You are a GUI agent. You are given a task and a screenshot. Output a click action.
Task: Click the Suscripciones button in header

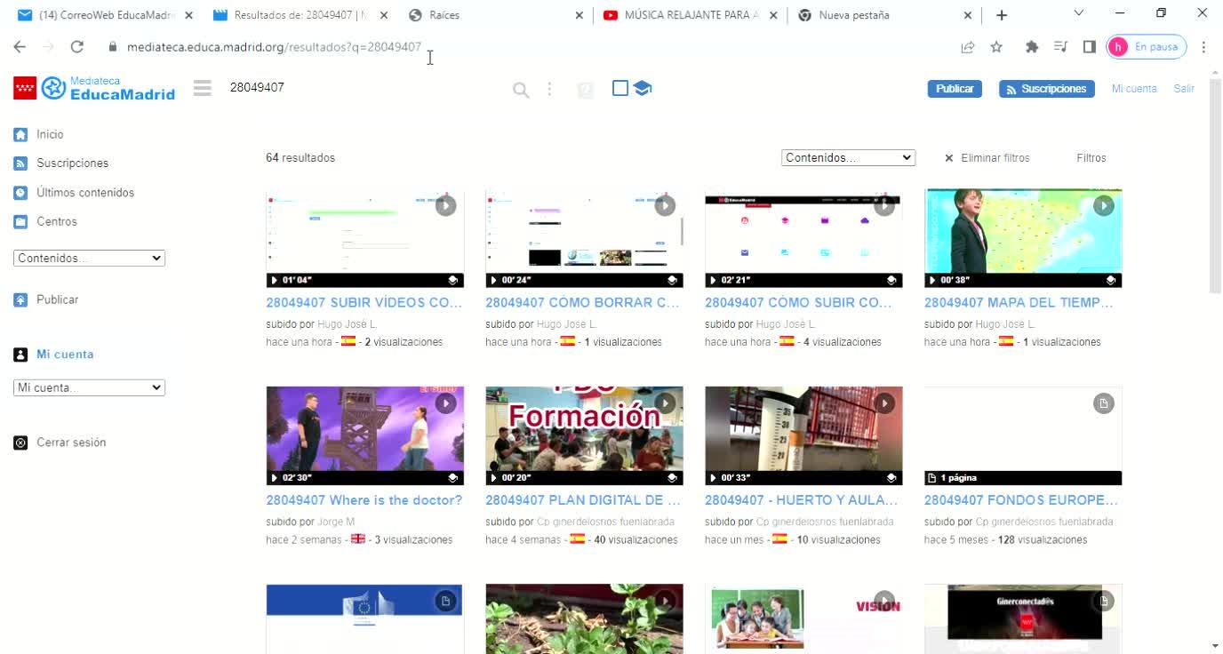coord(1047,89)
